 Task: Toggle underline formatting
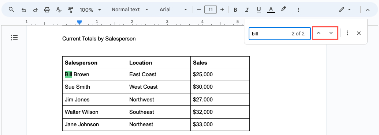(259, 10)
